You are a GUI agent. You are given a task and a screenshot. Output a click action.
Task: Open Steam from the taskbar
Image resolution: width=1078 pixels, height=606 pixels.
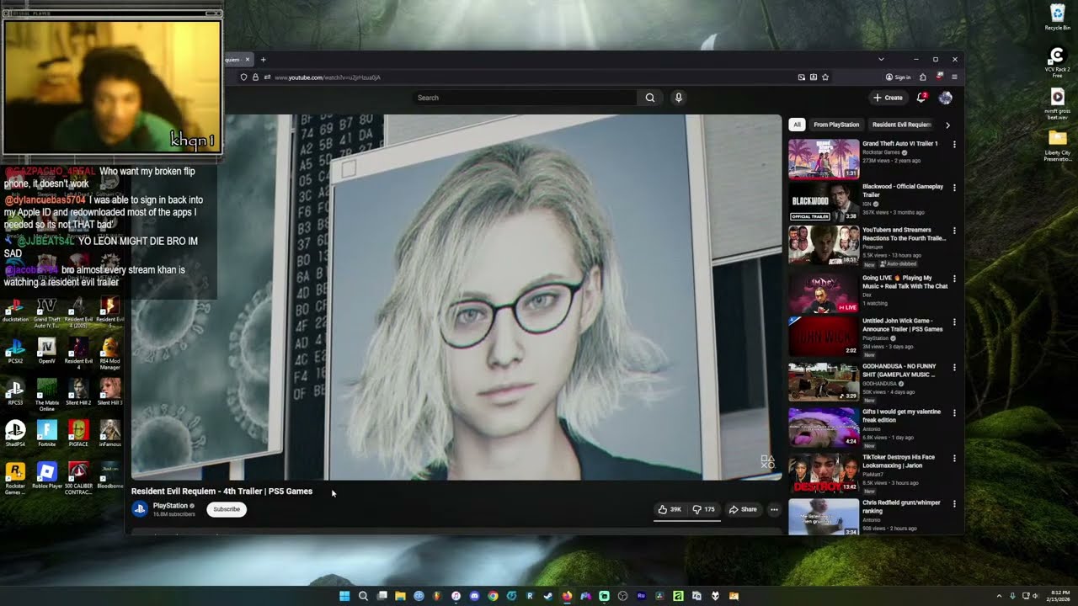(x=548, y=596)
